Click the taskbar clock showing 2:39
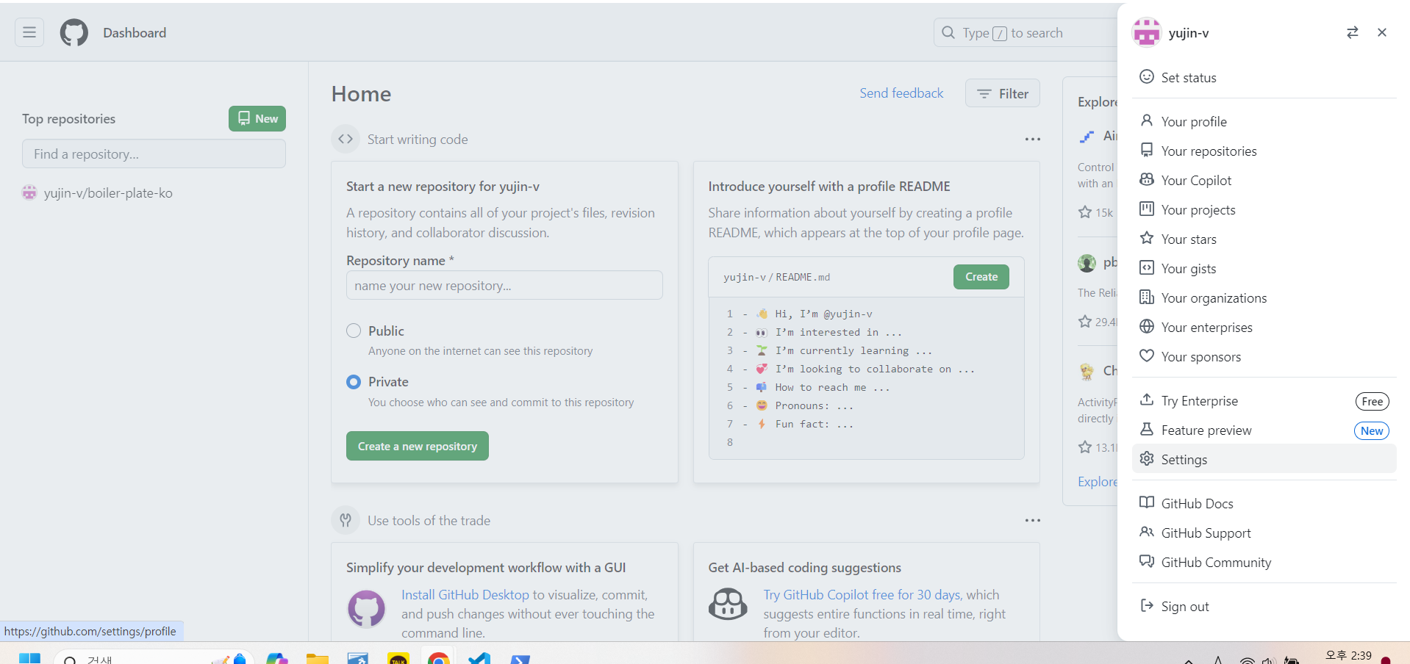This screenshot has height=664, width=1410. pos(1348,655)
